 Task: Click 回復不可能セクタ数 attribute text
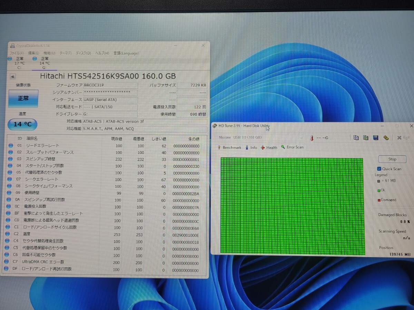(x=39, y=255)
